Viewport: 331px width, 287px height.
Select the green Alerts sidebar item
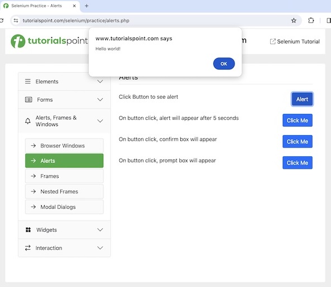pyautogui.click(x=64, y=161)
